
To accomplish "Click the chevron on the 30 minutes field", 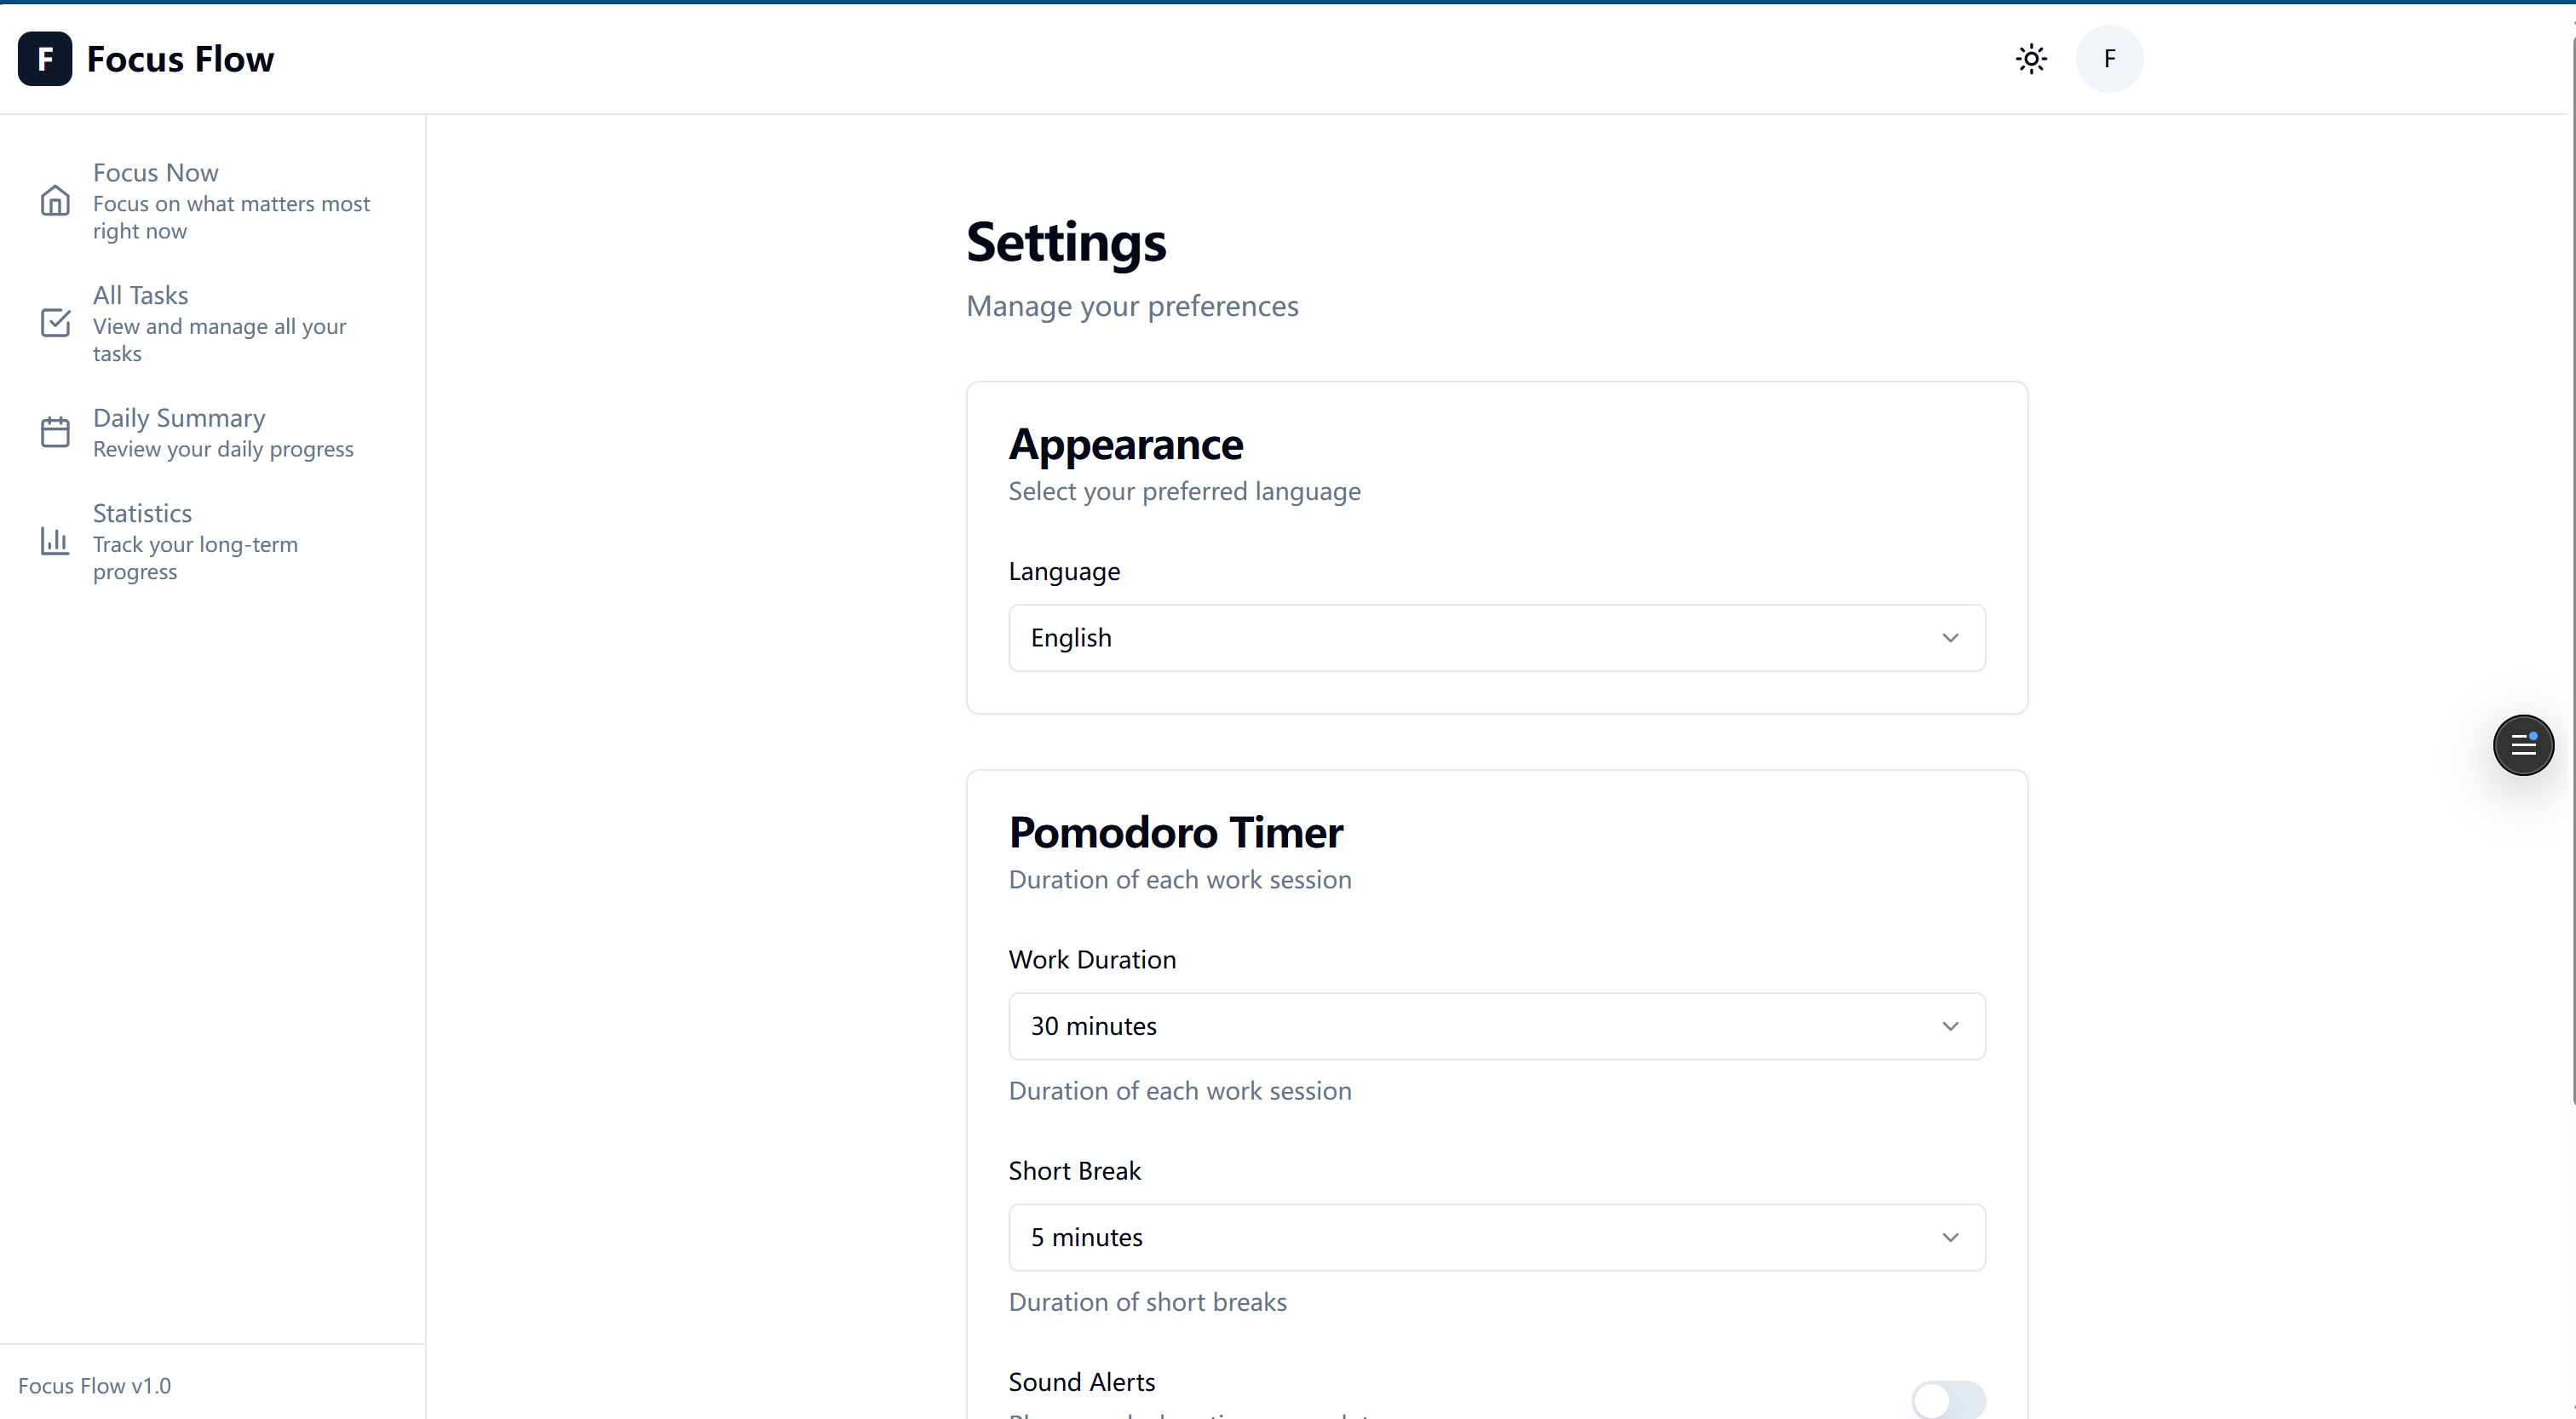I will (1950, 1025).
